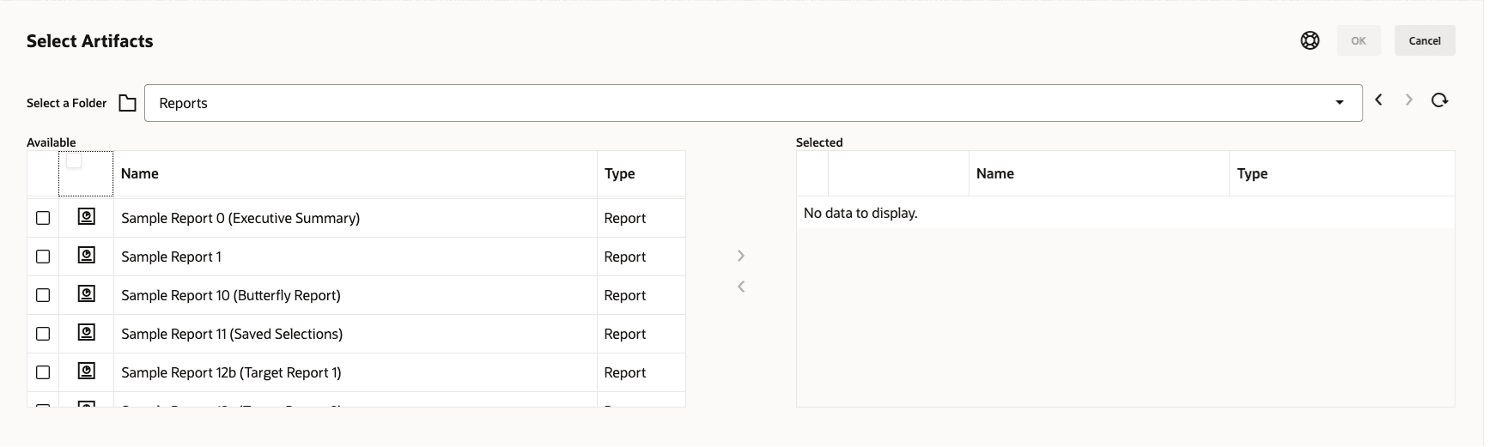Click the folder icon beside Select a Folder
This screenshot has height=447, width=1489.
[127, 103]
